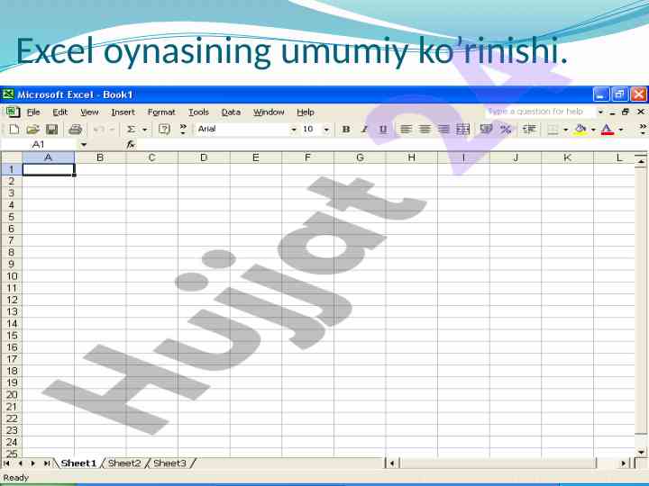Apply Percent Style with the % icon

506,130
